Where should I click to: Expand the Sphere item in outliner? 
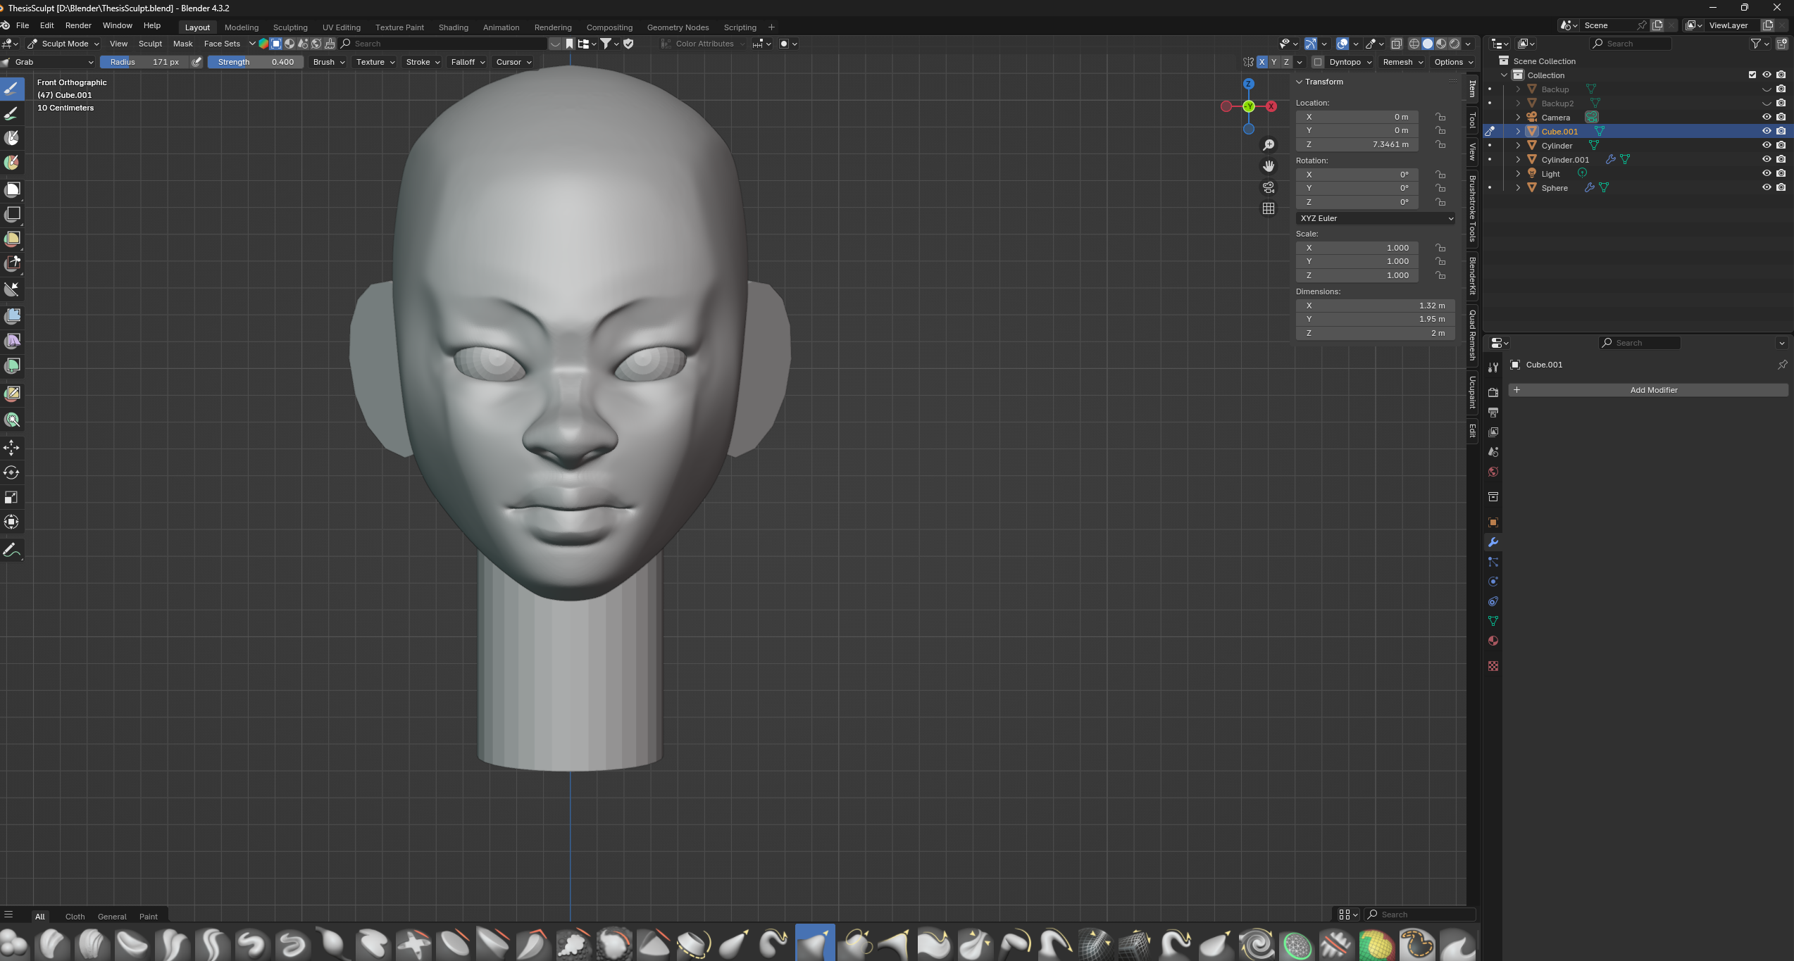[x=1518, y=188]
